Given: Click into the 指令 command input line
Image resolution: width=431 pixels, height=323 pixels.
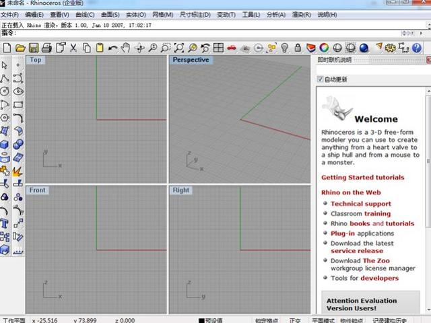Looking at the screenshot, I should [x=209, y=33].
